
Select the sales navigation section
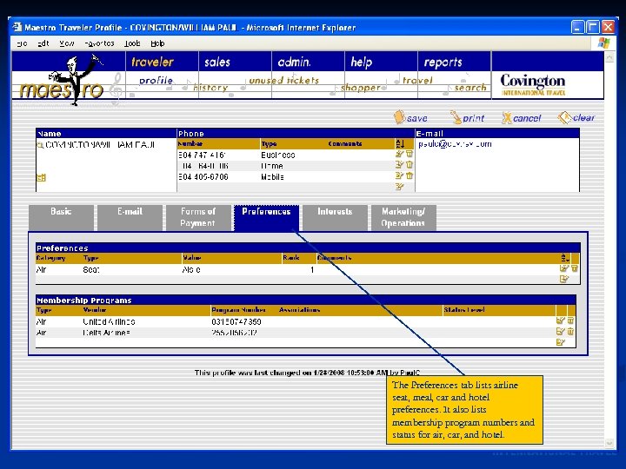point(217,62)
